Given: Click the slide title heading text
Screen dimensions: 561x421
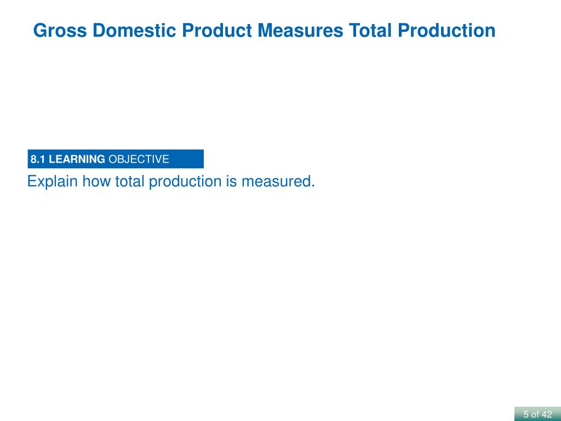Looking at the screenshot, I should 264,31.
